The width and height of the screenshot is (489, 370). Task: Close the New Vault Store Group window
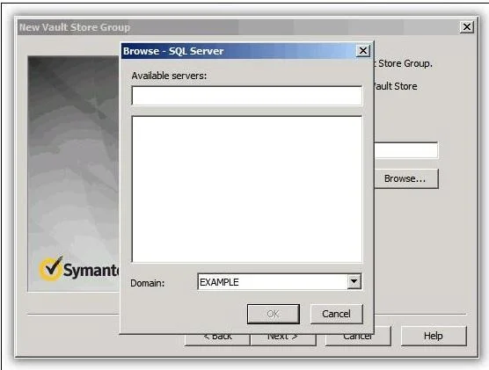(x=467, y=27)
